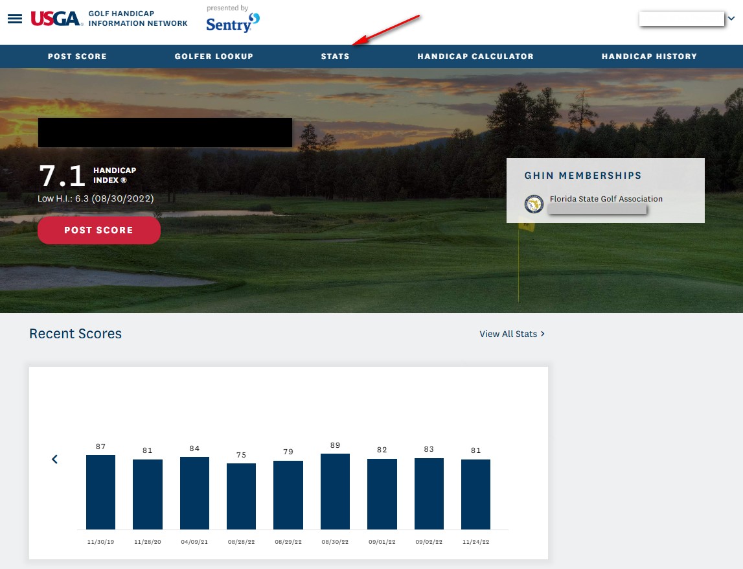The image size is (743, 569).
Task: Click the 11/30/19 score bar
Action: point(100,492)
